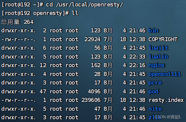Click the file size '239606' for resty.index
The image size is (186, 122).
91,100
